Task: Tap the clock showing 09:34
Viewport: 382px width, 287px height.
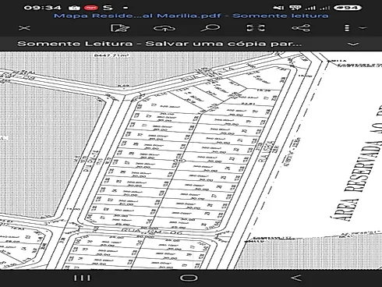Action: 43,8
